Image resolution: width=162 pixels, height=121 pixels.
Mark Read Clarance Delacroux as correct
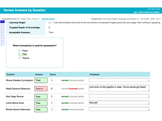tap(64, 89)
